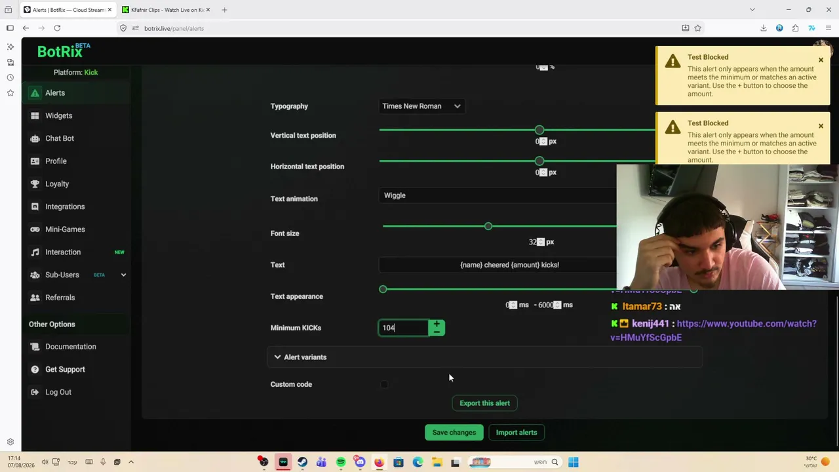Viewport: 839px width, 472px height.
Task: Click the Import alerts button
Action: [x=517, y=433]
